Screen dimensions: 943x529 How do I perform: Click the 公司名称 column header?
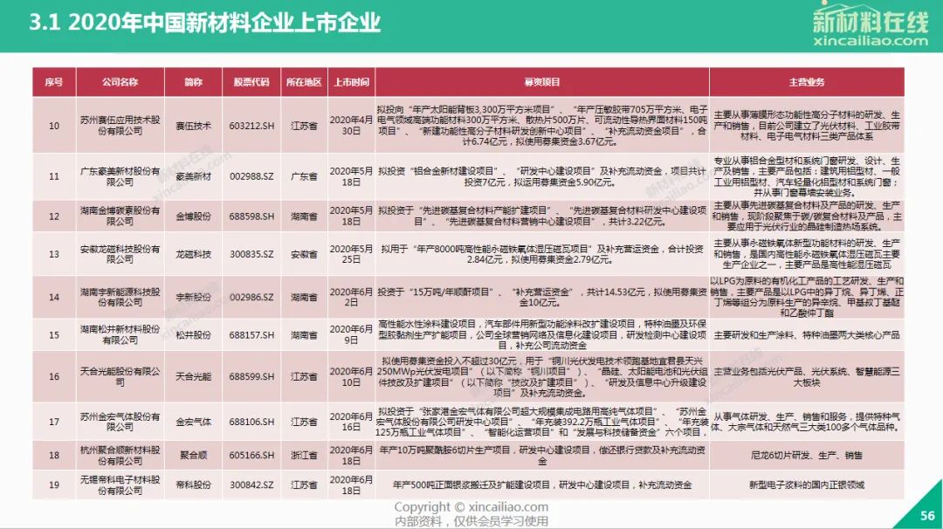(x=120, y=82)
